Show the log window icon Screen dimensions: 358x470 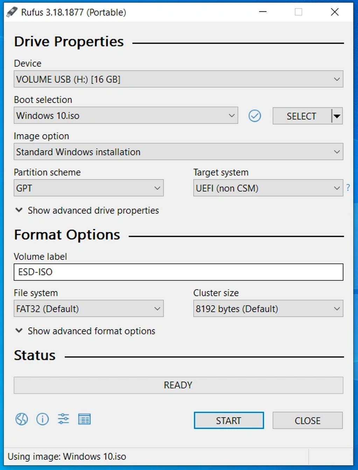[x=84, y=419]
